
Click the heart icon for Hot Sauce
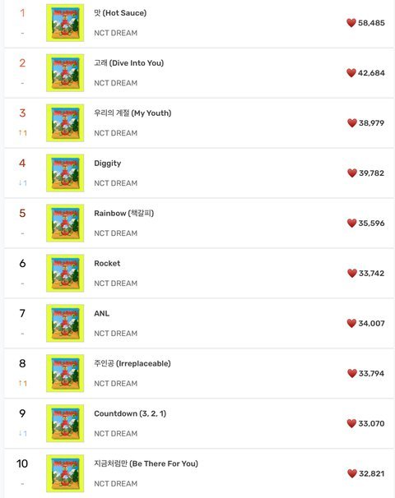tap(351, 23)
